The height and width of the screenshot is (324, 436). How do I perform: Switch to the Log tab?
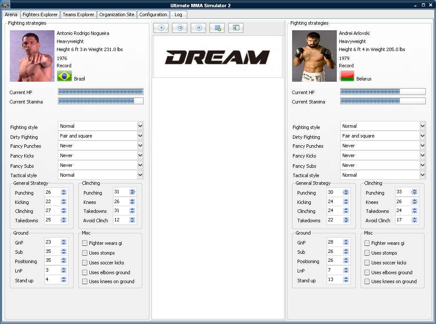click(178, 14)
